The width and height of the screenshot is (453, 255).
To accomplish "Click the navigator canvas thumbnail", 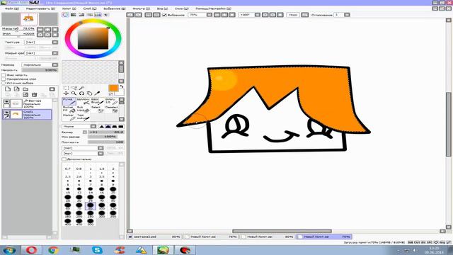I will tap(30, 19).
